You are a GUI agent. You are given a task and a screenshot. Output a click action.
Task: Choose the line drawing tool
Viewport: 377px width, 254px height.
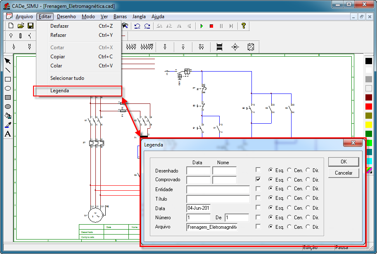(7, 70)
